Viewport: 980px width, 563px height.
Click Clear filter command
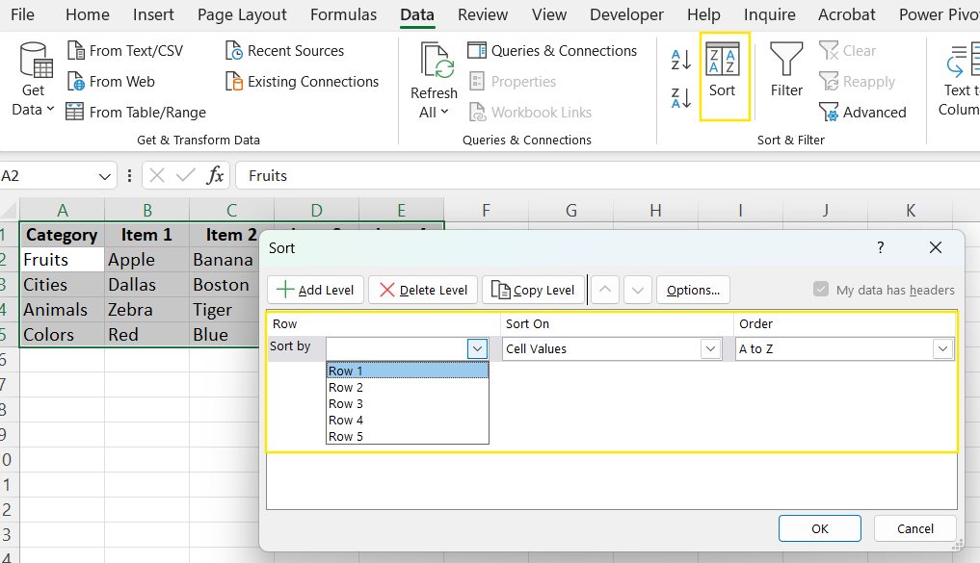coord(847,51)
